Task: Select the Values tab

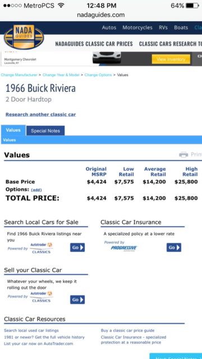Action: (x=13, y=130)
